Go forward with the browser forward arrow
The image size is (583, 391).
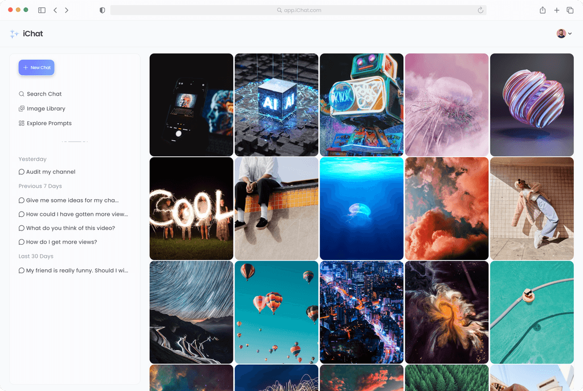click(x=67, y=10)
